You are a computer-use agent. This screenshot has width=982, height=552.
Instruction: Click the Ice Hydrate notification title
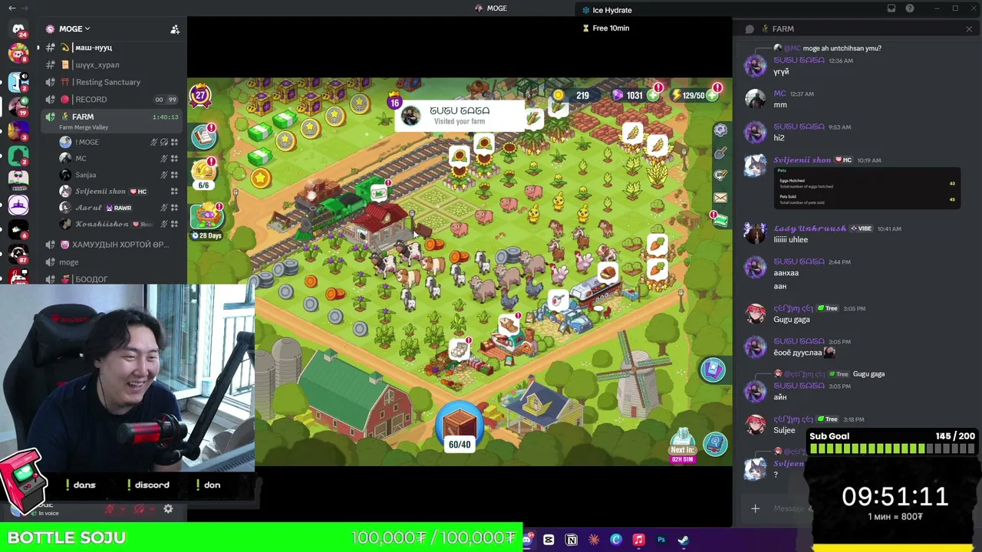(612, 10)
